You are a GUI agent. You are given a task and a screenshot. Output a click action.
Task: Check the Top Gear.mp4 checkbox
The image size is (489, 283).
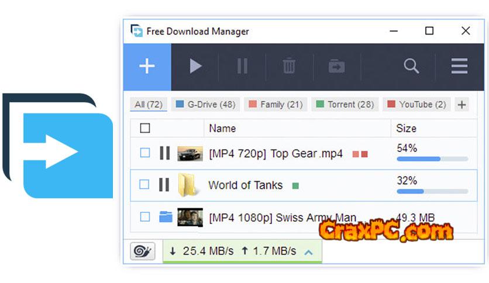144,153
